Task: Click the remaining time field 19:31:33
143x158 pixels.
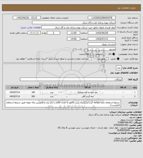Action: [x=34, y=33]
